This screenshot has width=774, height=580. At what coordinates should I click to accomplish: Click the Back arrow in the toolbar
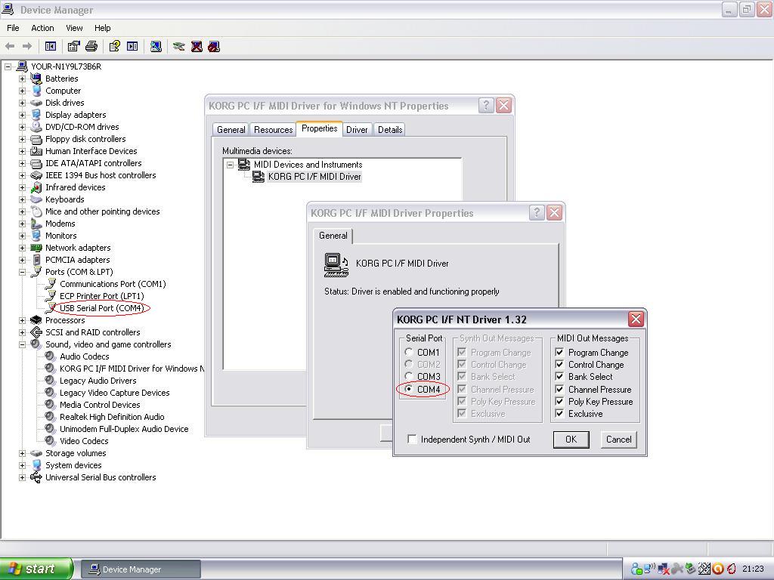pyautogui.click(x=10, y=46)
